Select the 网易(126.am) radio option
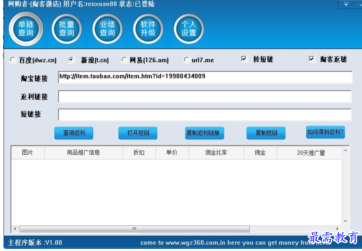Screen dimensions: 362x251 [124, 60]
